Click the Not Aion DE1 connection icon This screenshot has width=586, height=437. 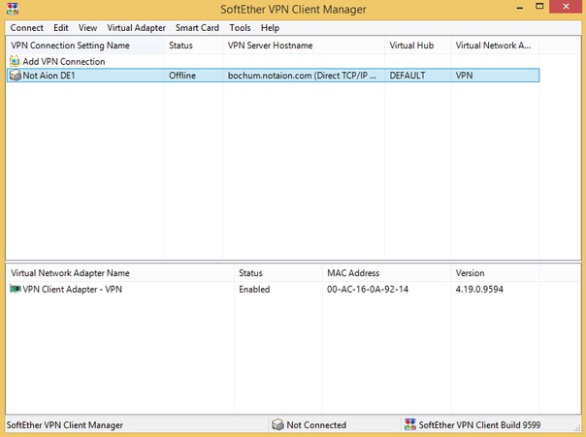15,76
